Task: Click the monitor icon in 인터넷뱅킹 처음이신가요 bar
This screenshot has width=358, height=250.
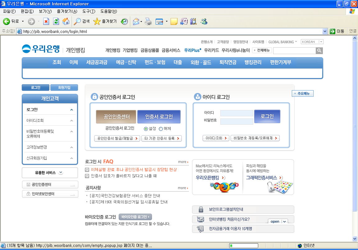Action: coord(200,220)
